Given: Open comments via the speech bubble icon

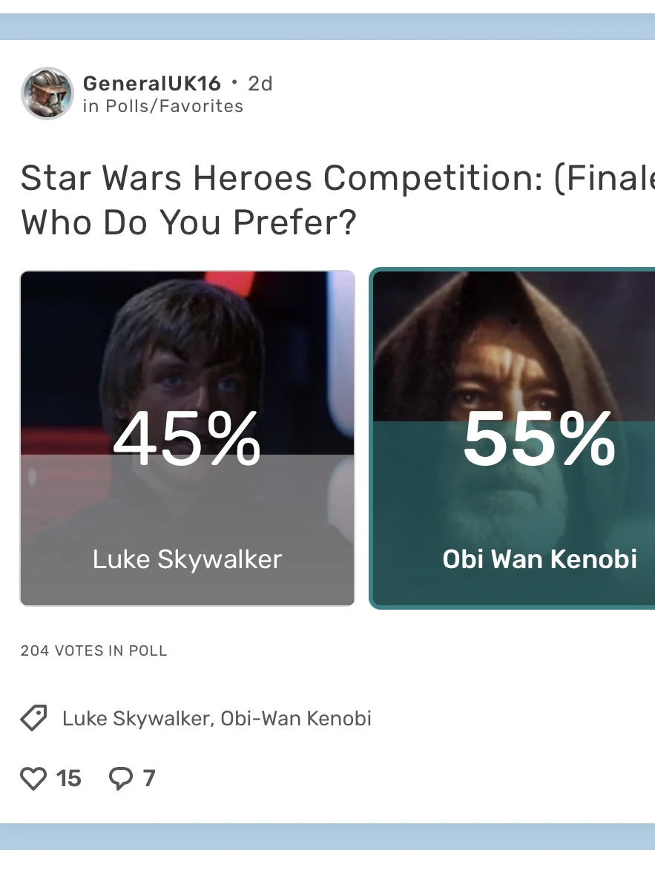Looking at the screenshot, I should [121, 779].
